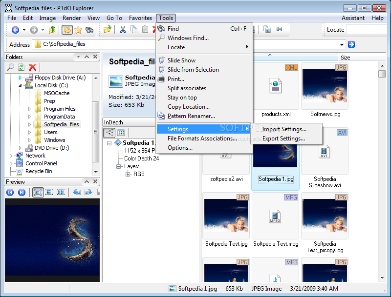
Task: Select tree view mode in InDepth panel
Action: (109, 133)
